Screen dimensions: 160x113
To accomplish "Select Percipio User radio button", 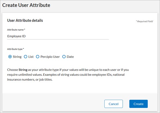I will click(38, 57).
